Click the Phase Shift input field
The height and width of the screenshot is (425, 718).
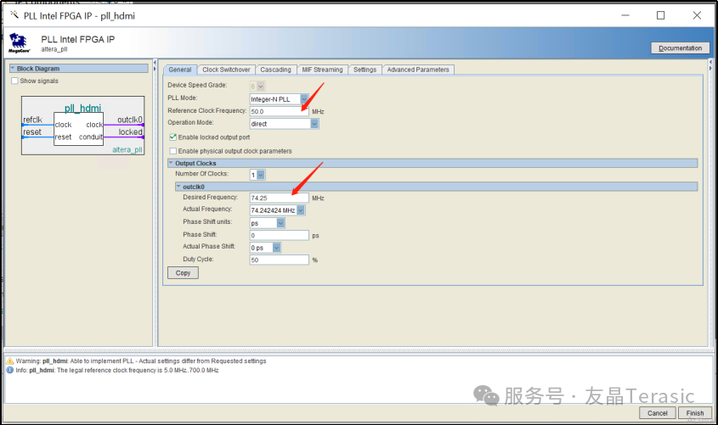point(280,235)
